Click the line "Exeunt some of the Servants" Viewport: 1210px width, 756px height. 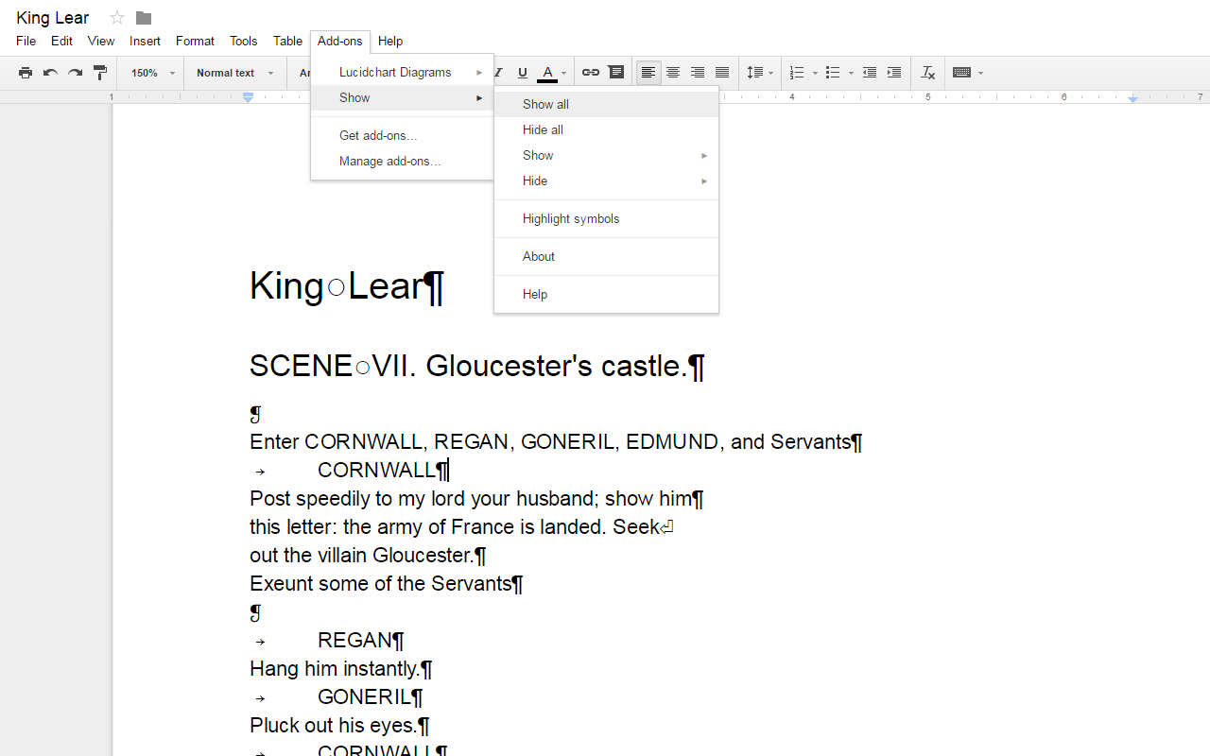pos(386,584)
